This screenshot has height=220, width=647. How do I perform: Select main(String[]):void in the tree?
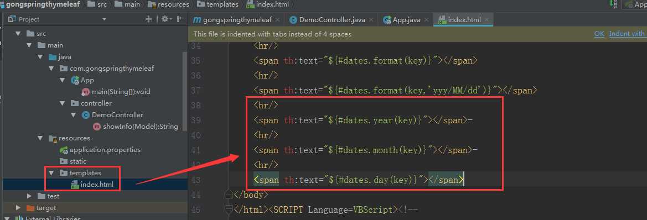click(x=121, y=91)
